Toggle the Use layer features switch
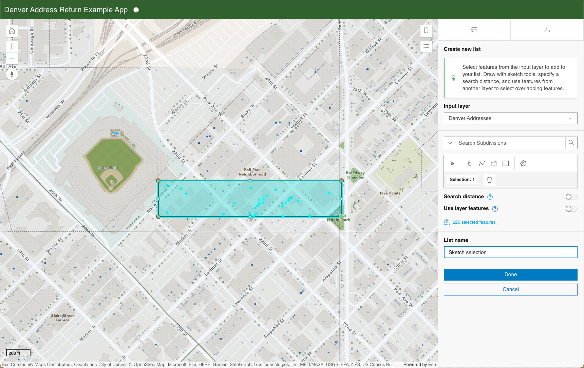Screen dimensions: 584x368 [x=571, y=209]
